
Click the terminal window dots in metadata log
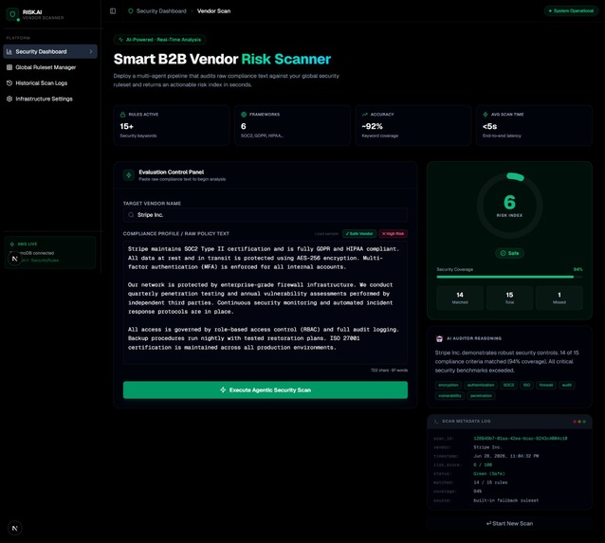[x=579, y=422]
